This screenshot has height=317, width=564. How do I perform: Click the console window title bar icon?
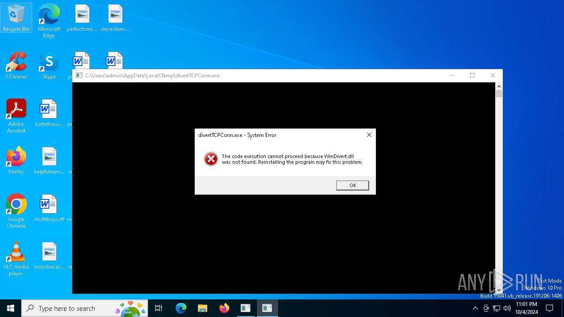(x=79, y=75)
